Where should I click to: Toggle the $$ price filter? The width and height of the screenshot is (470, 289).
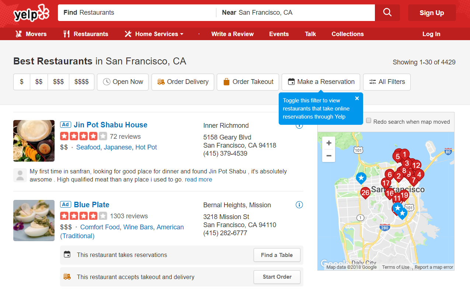point(39,82)
